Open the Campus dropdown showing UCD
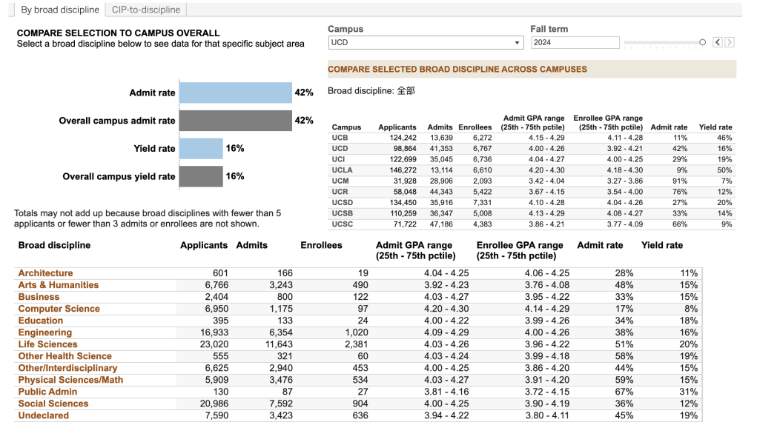The width and height of the screenshot is (757, 425). [x=426, y=43]
